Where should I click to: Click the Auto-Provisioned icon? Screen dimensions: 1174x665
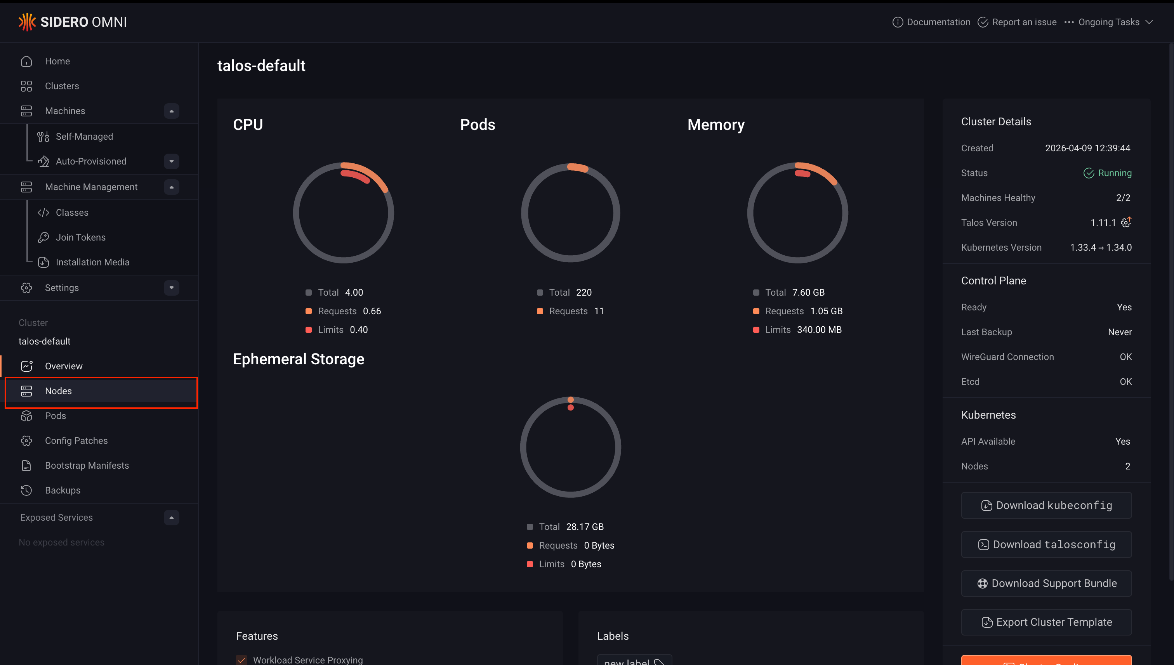(x=43, y=161)
